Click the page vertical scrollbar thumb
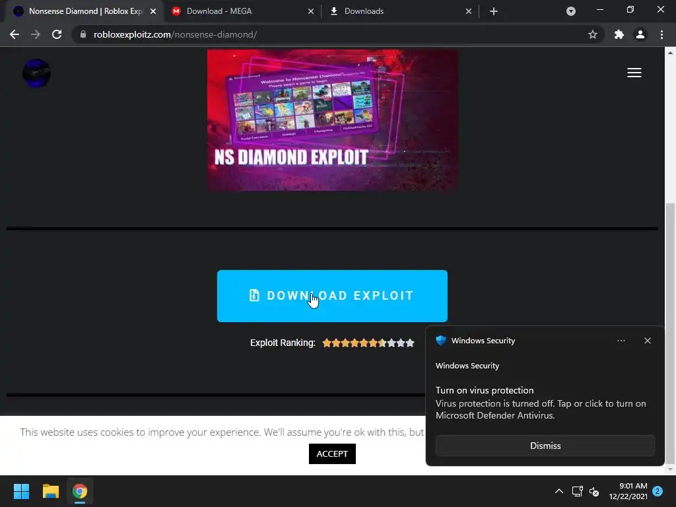The height and width of the screenshot is (507, 676). point(670,332)
